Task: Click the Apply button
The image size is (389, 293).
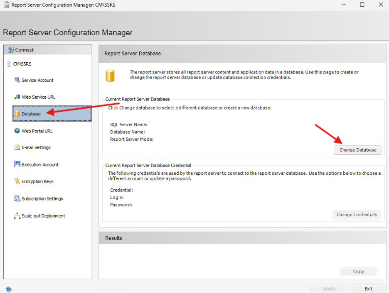Action: tap(330, 288)
